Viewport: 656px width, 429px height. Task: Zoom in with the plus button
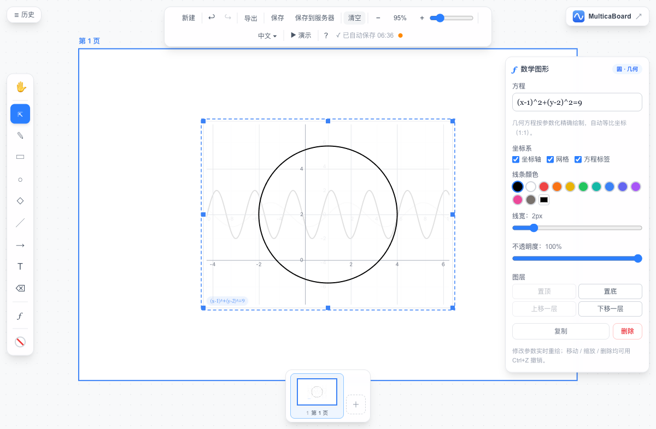[422, 18]
